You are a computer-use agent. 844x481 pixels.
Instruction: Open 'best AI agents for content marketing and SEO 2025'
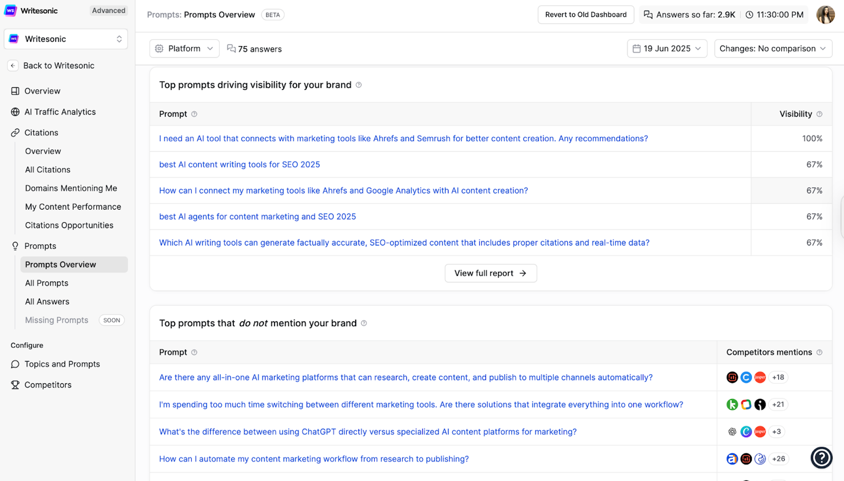pos(257,216)
